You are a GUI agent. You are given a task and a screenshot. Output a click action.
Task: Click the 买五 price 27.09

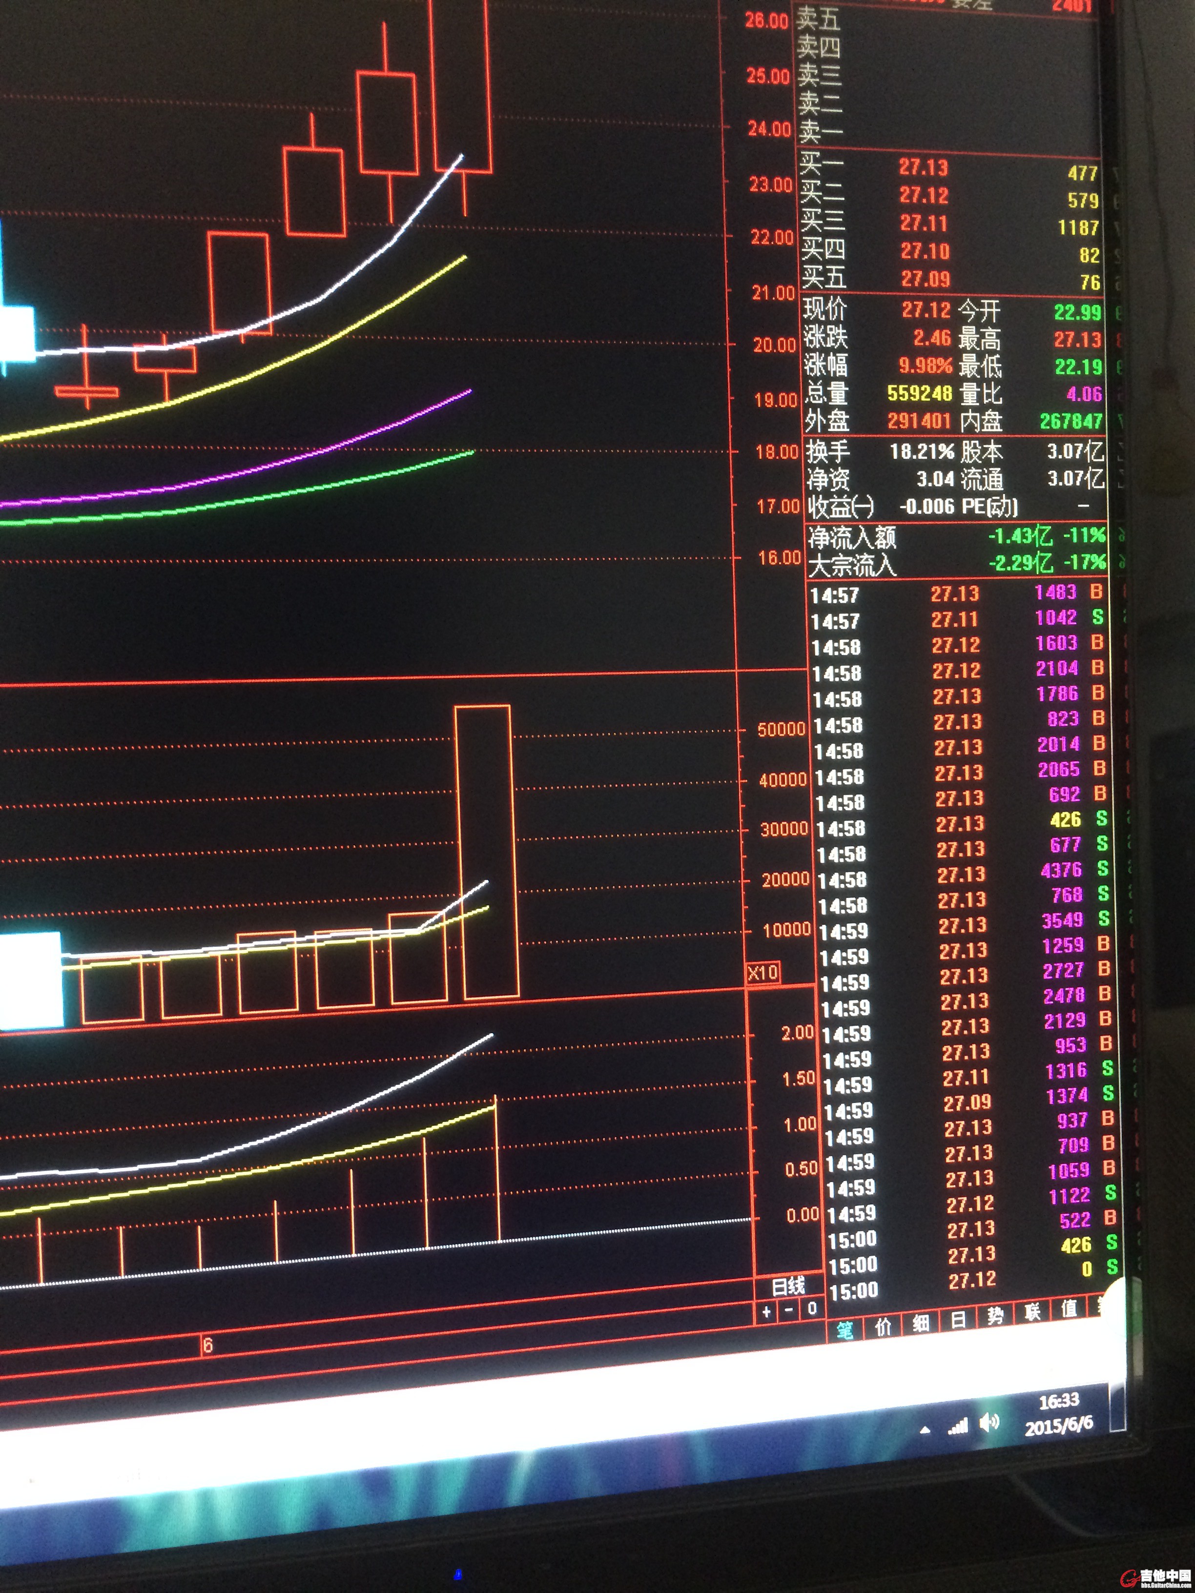tap(927, 280)
